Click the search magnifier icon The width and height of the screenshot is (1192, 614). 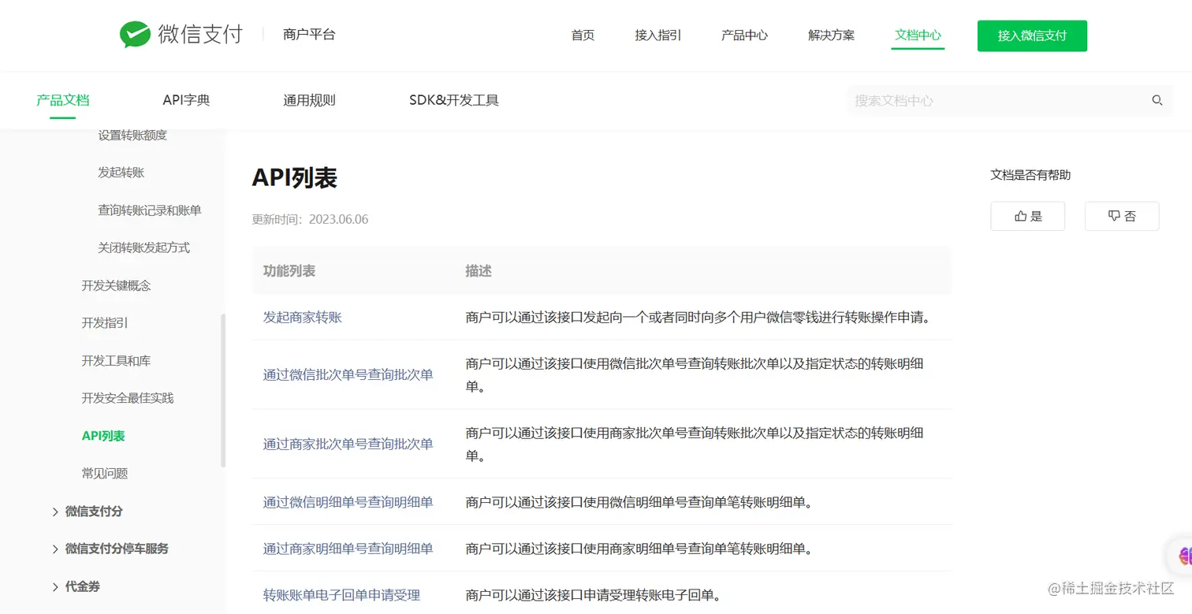point(1157,100)
